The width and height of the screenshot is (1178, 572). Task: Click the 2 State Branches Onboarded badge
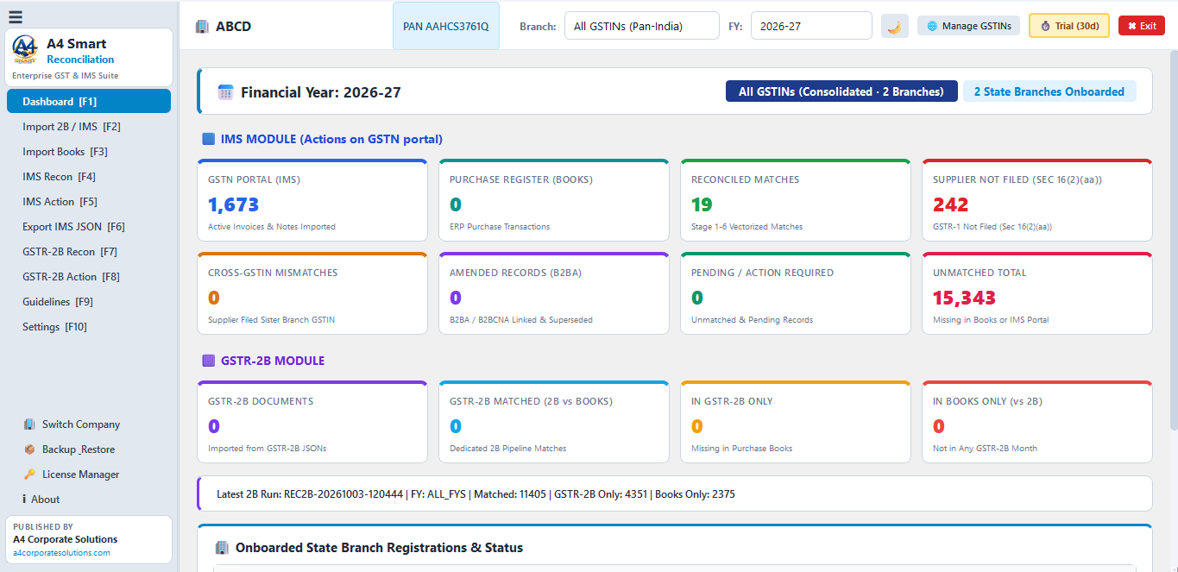click(x=1049, y=91)
